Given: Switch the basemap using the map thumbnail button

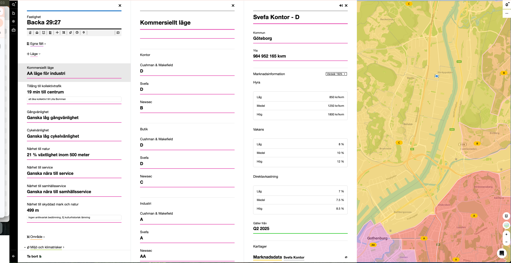Looking at the screenshot, I should tap(506, 225).
